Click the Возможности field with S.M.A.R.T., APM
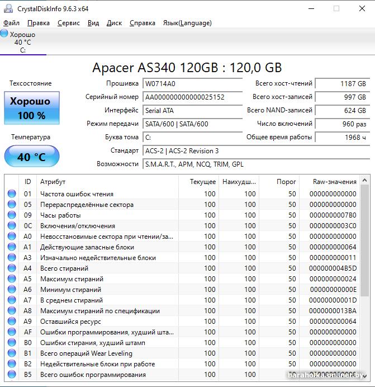This screenshot has height=387, width=375. coord(256,164)
